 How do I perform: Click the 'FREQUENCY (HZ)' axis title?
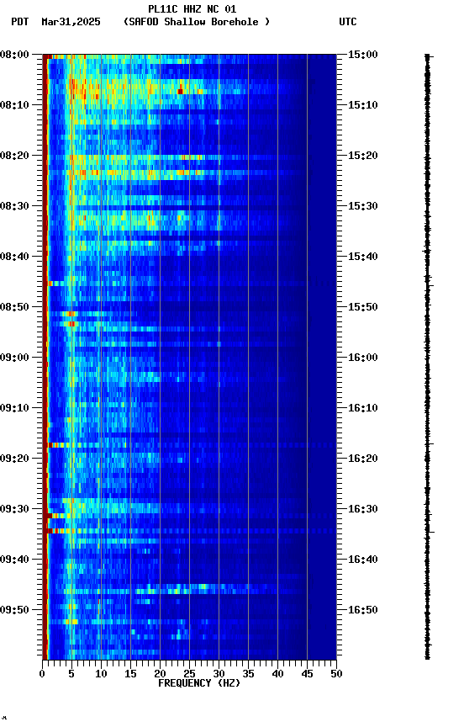199,683
